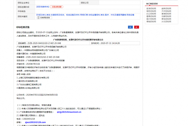188x126 pixels.
Task: Click the 评审时间 2020年7月31日 line
Action: 28,64
